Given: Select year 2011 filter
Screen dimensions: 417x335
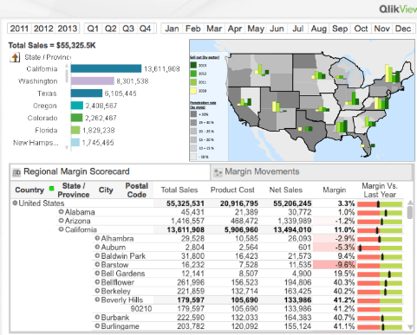Looking at the screenshot, I should [19, 29].
